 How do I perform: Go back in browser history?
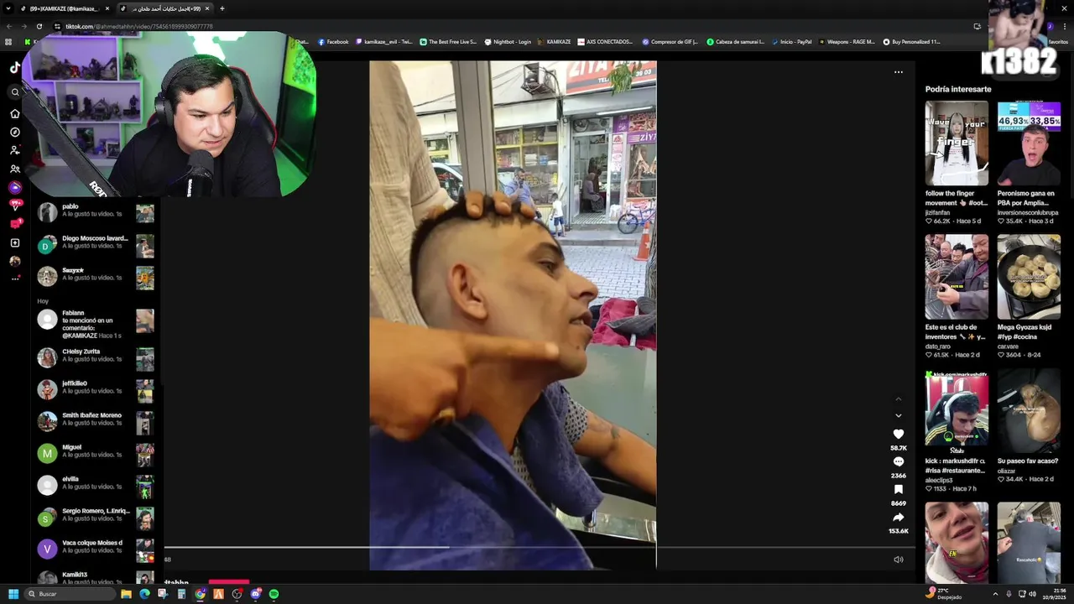(x=8, y=26)
